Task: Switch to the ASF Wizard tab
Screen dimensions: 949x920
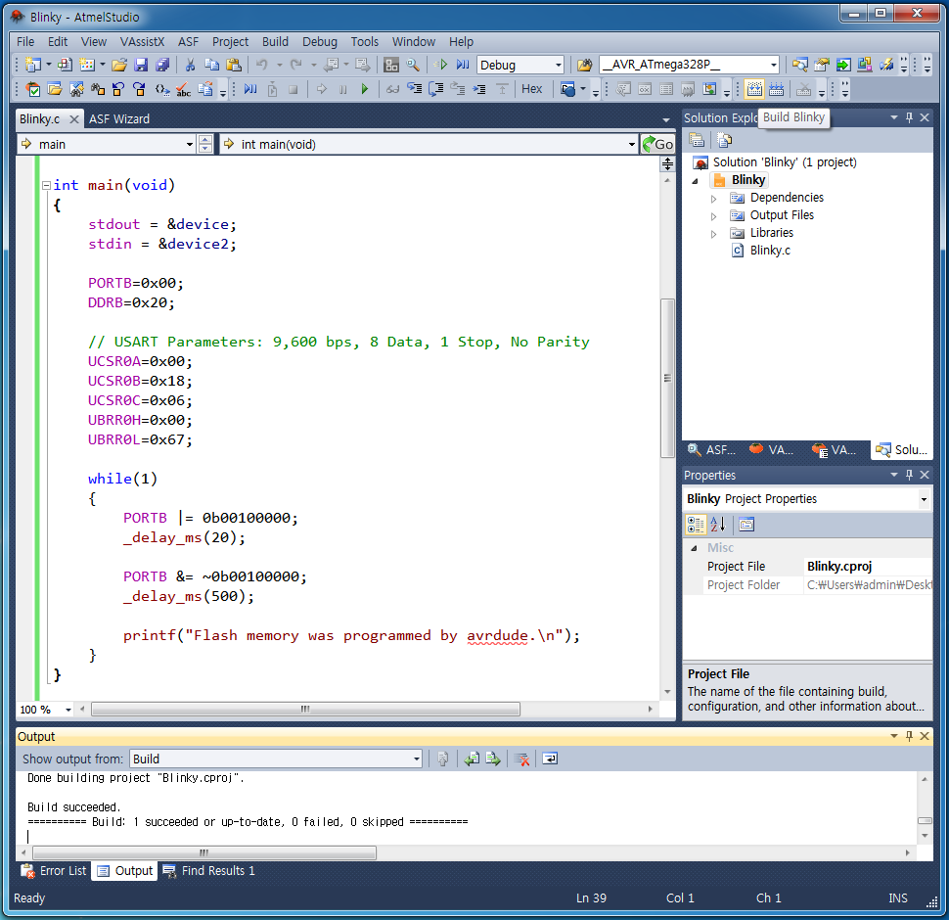Action: pyautogui.click(x=119, y=119)
